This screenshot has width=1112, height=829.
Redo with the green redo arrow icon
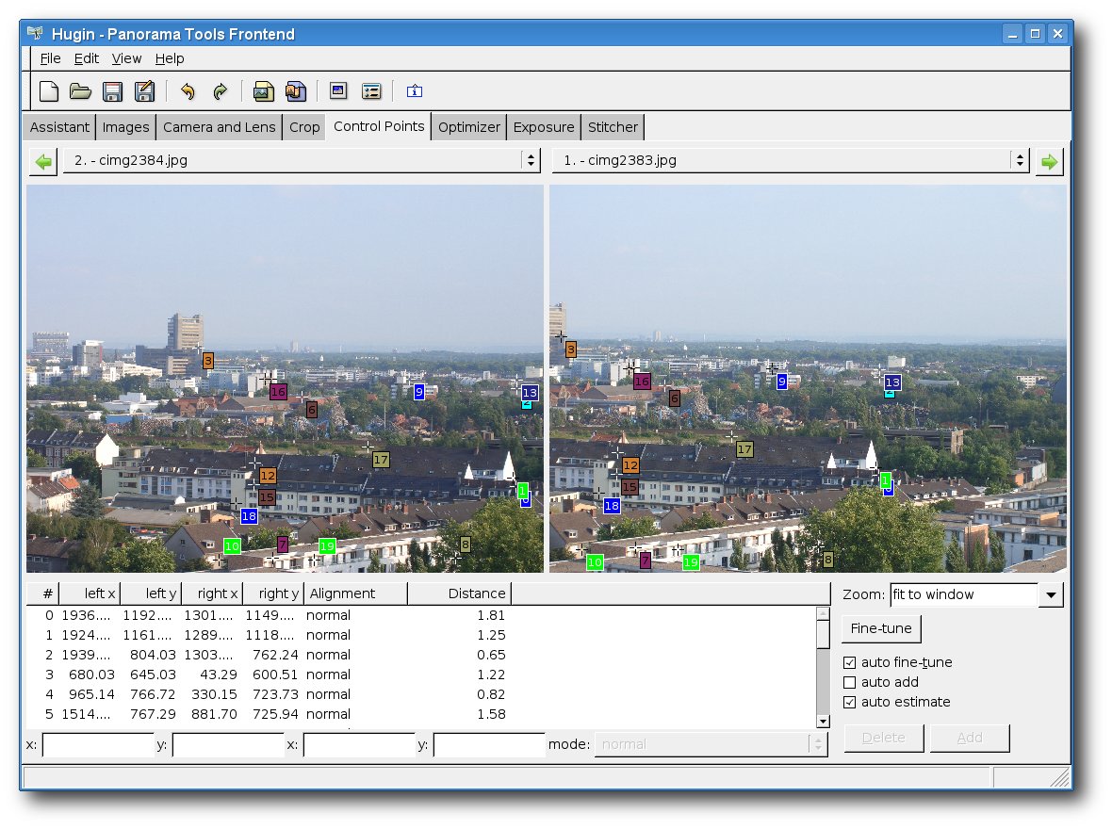coord(220,91)
